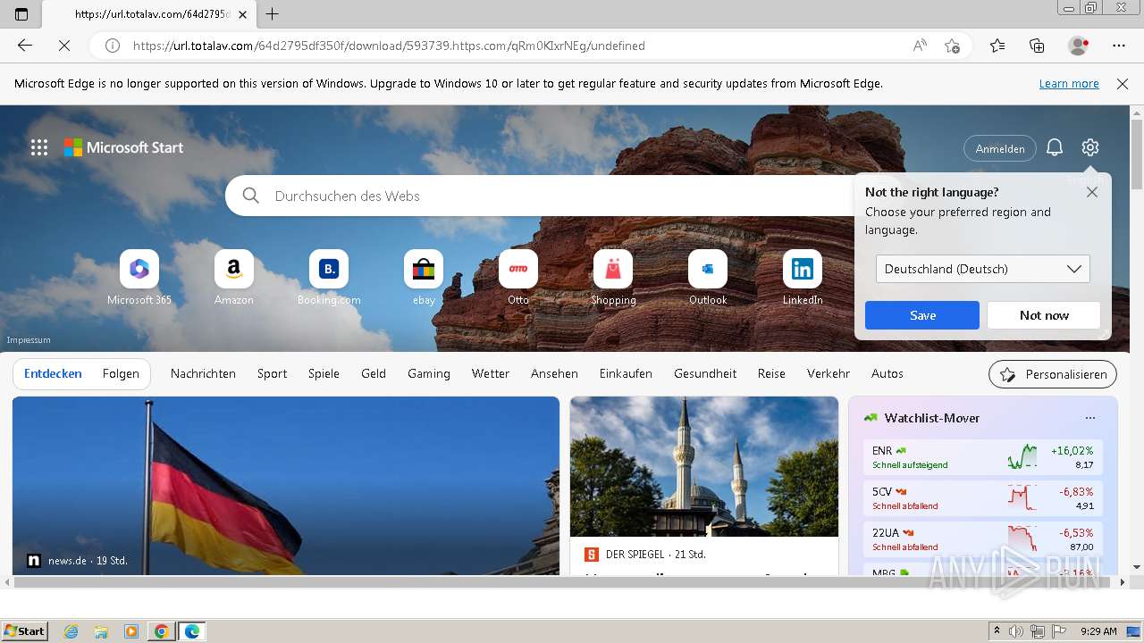
Task: Select the 5CV stock row
Action: click(983, 498)
